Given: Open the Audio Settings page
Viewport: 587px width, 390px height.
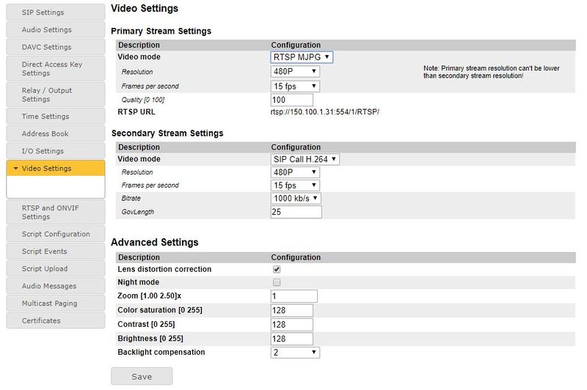Looking at the screenshot, I should (55, 30).
